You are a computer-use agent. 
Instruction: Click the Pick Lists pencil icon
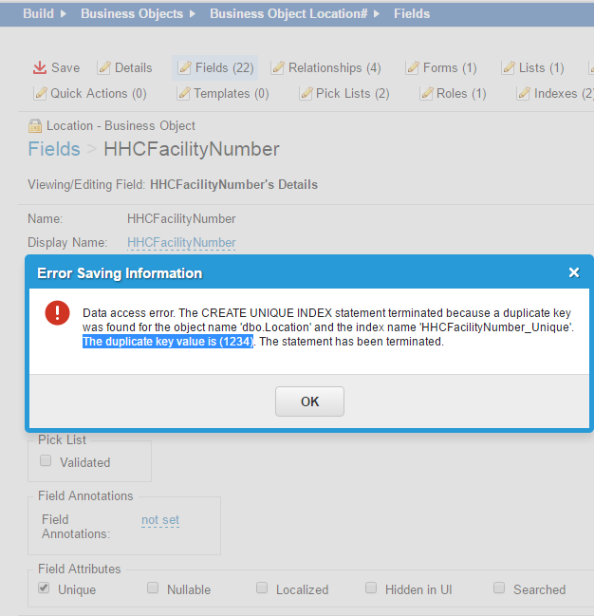coord(306,93)
